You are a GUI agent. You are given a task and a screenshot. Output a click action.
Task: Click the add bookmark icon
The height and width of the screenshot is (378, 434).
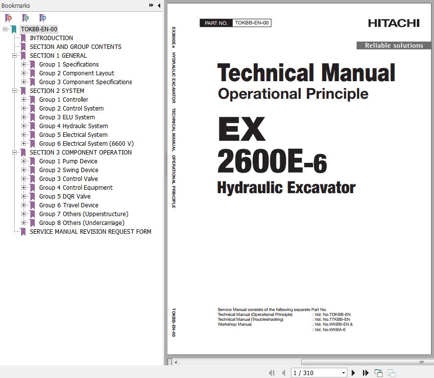point(25,18)
